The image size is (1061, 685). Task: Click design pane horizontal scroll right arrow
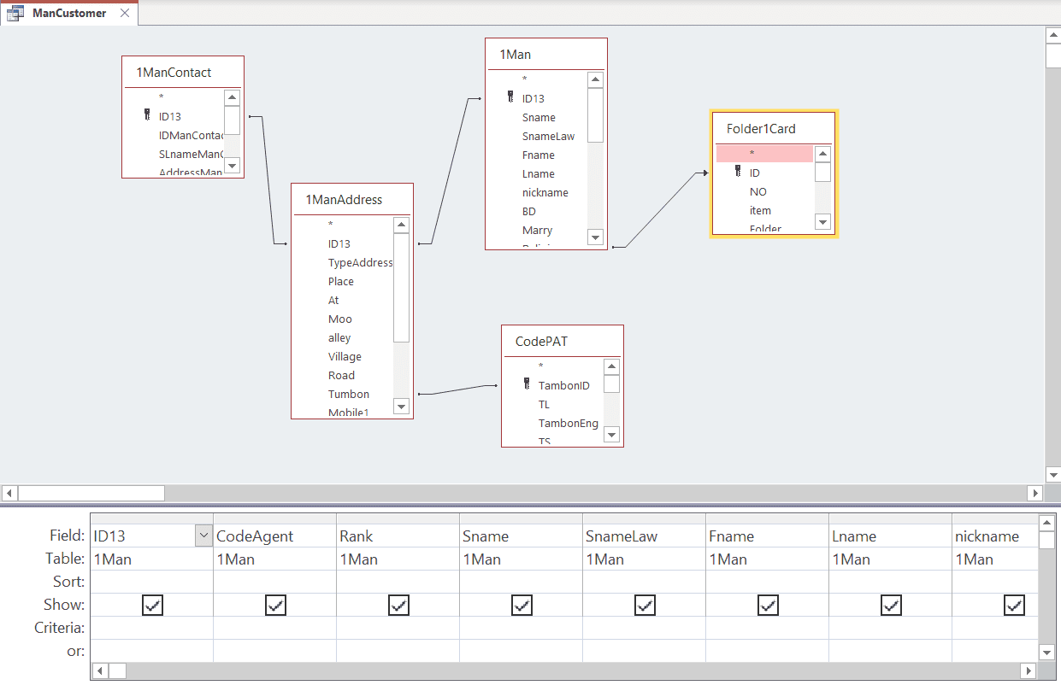click(x=1035, y=493)
